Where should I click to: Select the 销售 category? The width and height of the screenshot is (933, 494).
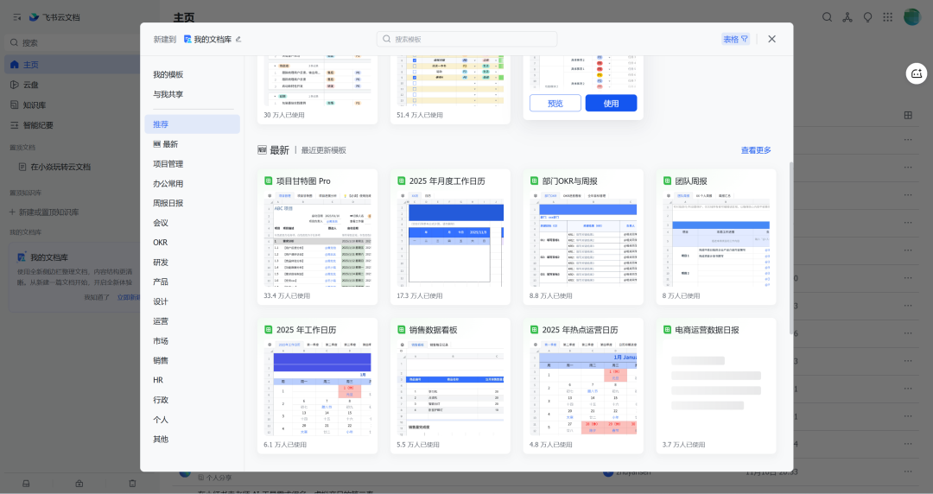(x=192, y=360)
